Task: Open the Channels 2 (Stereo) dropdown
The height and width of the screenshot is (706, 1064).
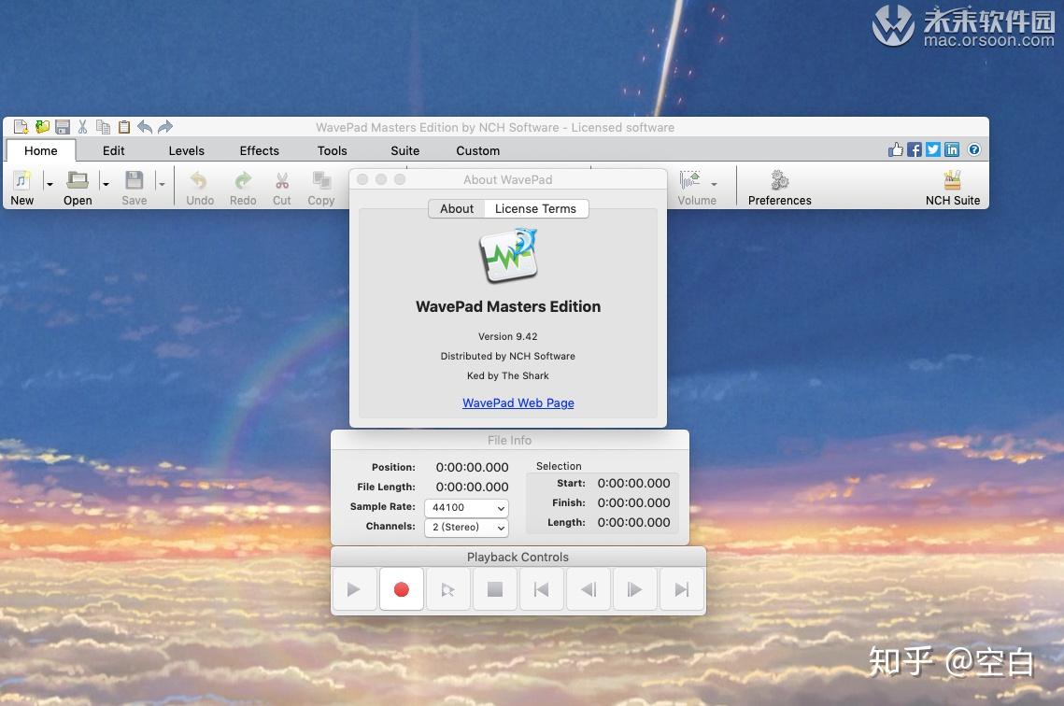Action: tap(466, 527)
